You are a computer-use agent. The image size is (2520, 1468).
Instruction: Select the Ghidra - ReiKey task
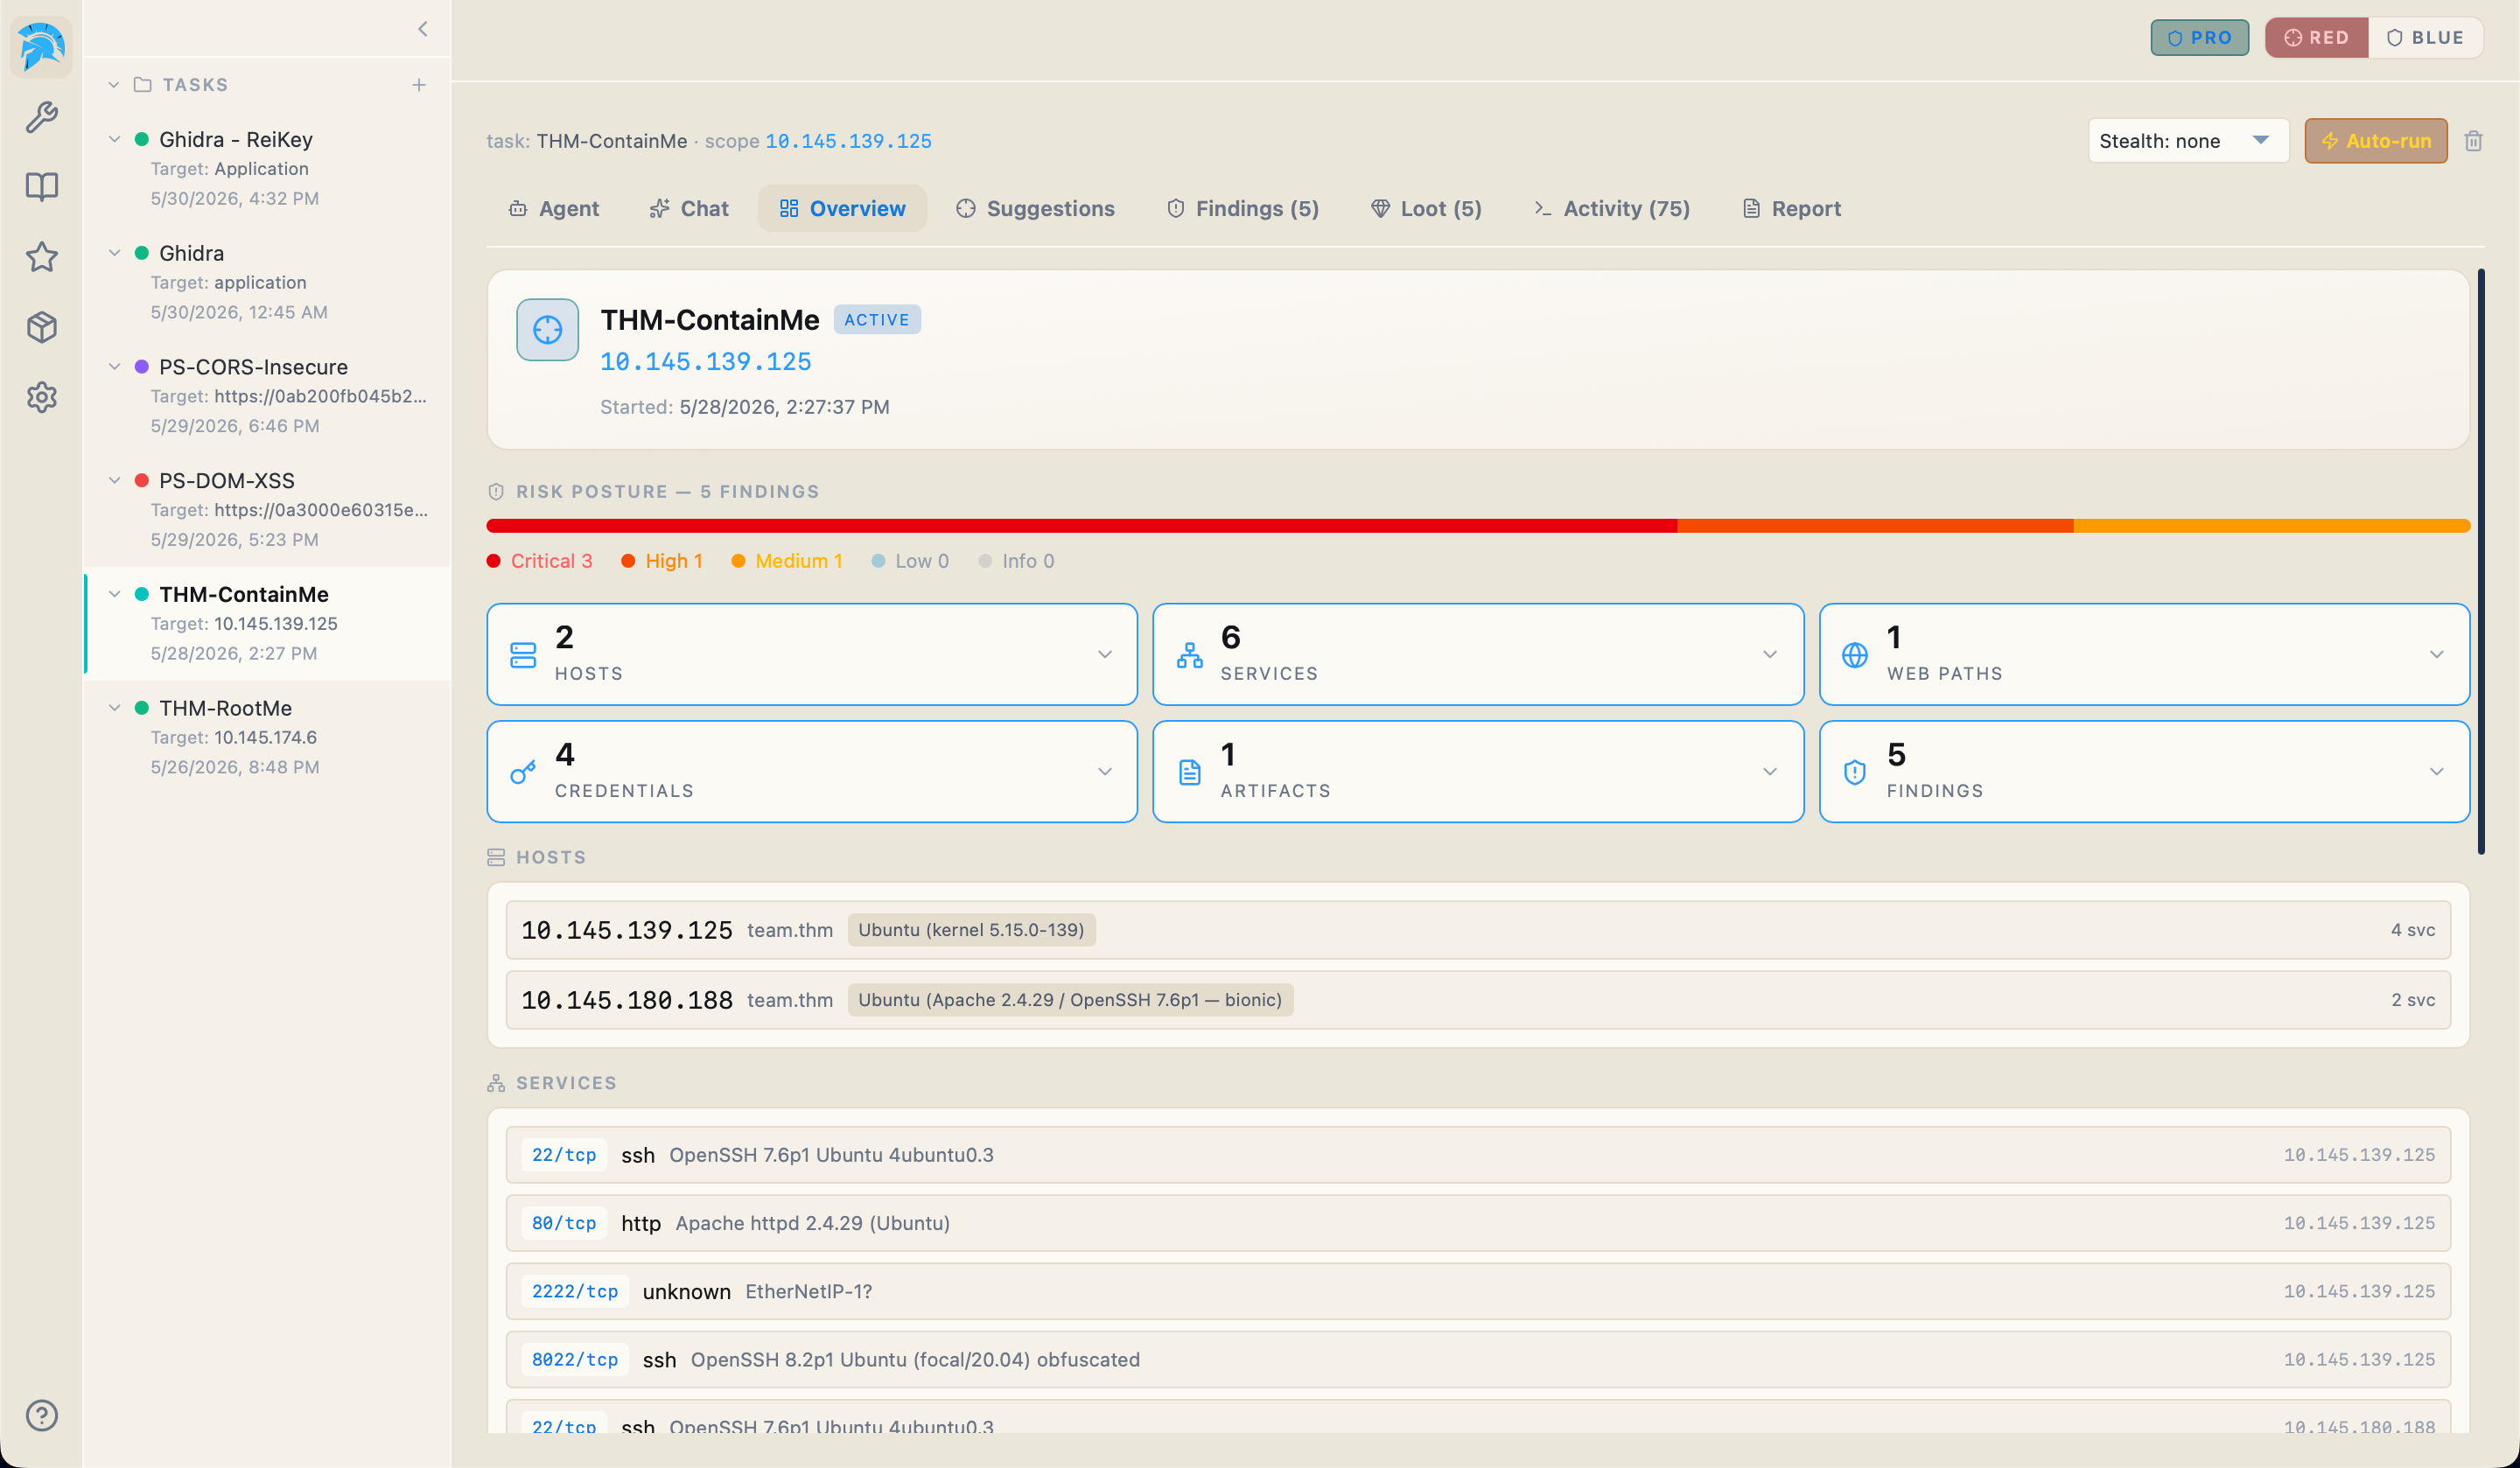[x=268, y=168]
